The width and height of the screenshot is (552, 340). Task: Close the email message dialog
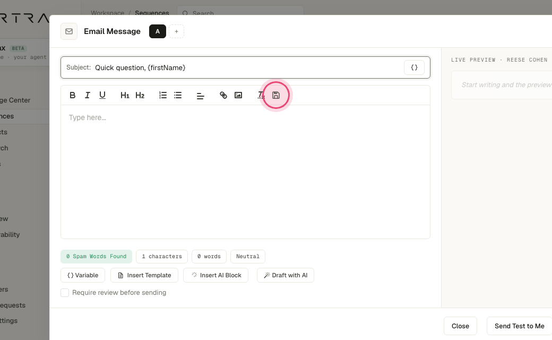(460, 326)
